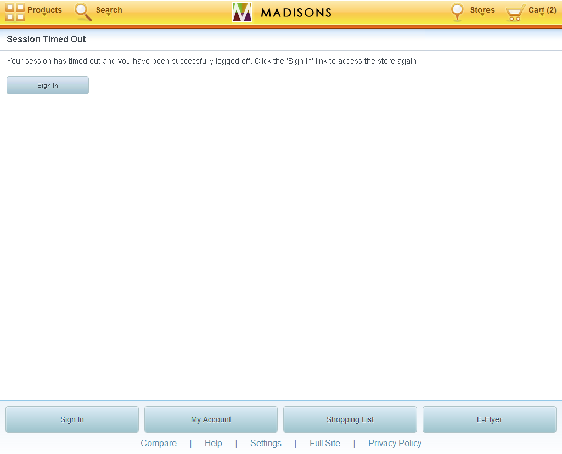This screenshot has height=454, width=562.
Task: Open the Shopping List page
Action: point(350,419)
